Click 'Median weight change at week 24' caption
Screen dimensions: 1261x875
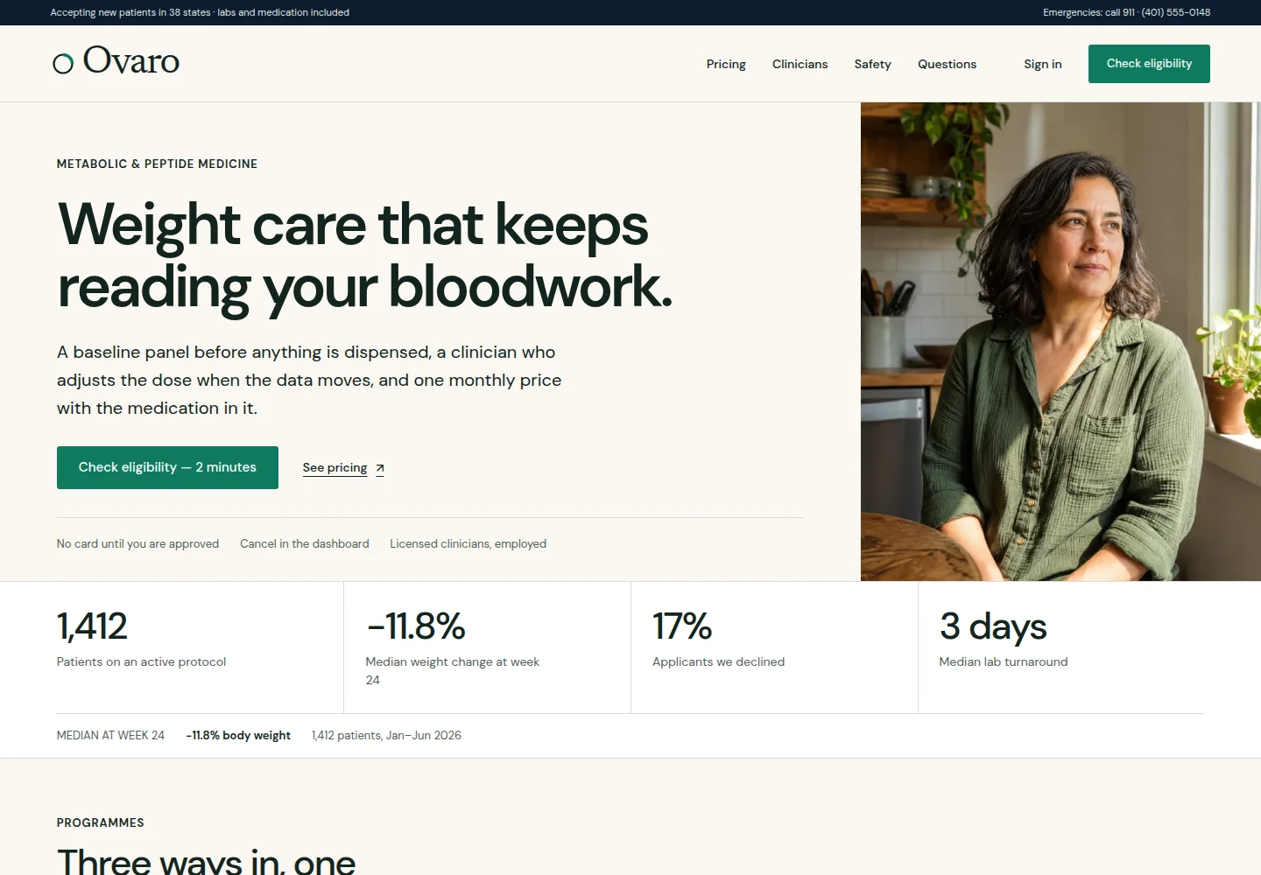453,671
